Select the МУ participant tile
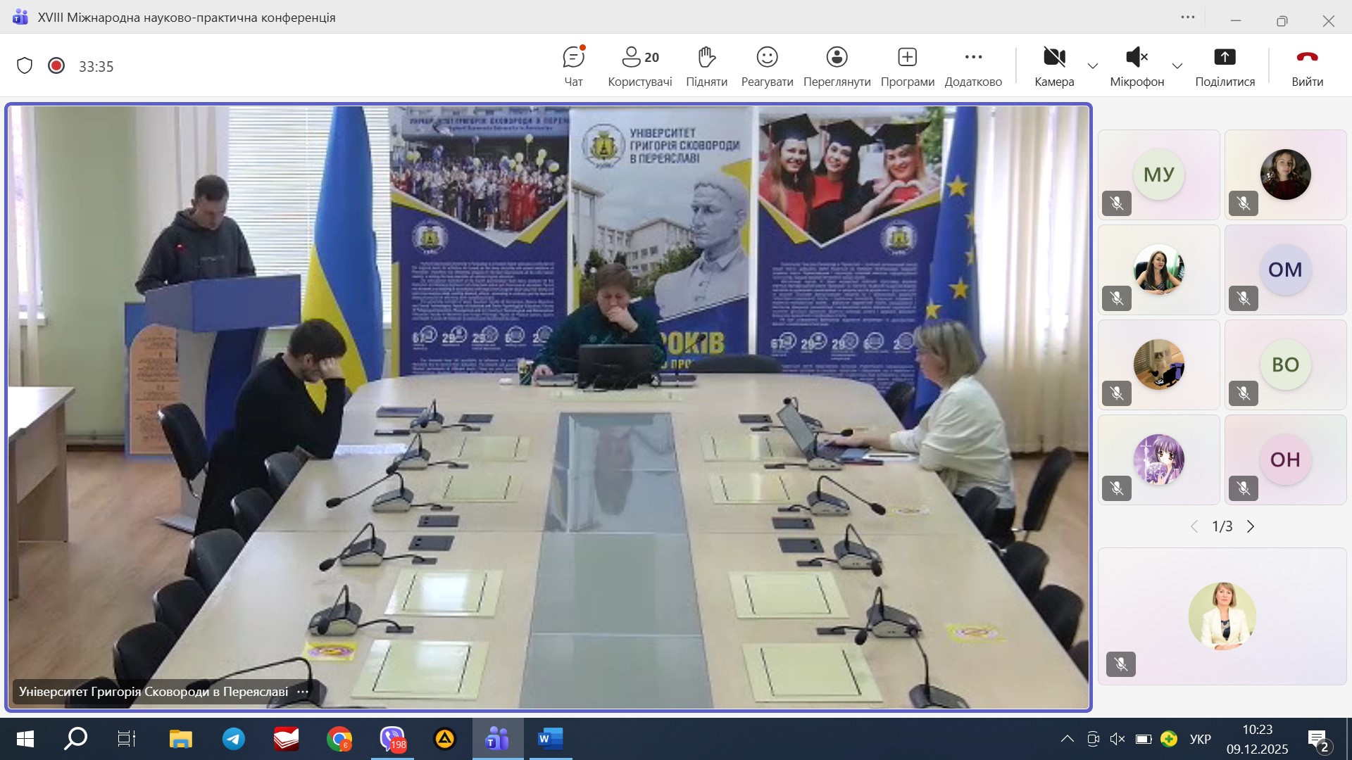Image resolution: width=1352 pixels, height=760 pixels. tap(1158, 175)
